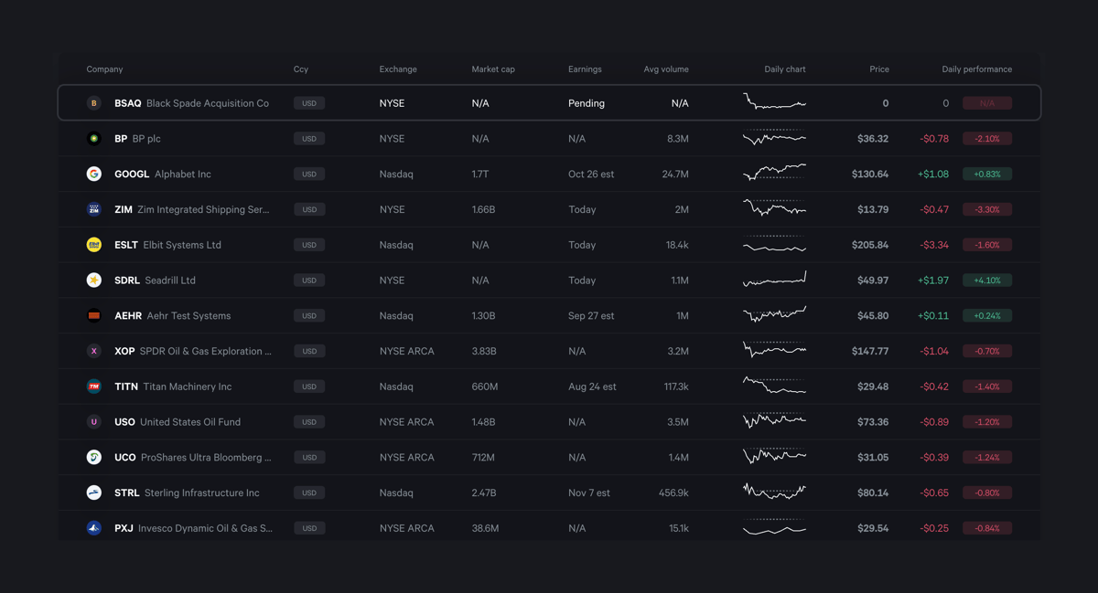
Task: Select the Earnings column header
Action: click(x=585, y=69)
